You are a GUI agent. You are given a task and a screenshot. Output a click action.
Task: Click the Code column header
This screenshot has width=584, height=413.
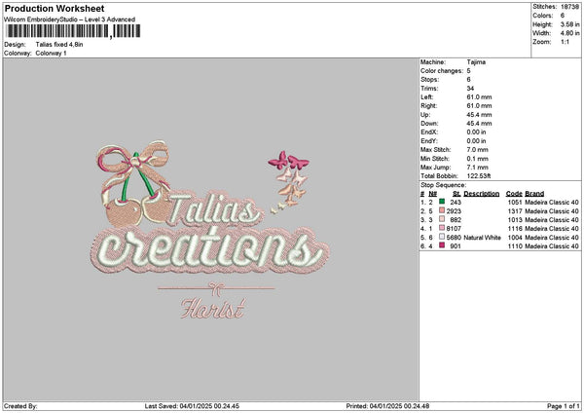click(x=514, y=194)
